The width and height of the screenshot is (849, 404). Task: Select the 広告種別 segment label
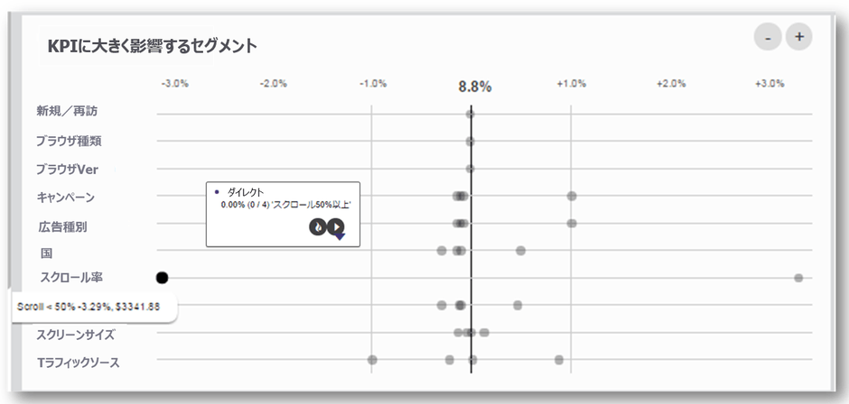click(62, 225)
